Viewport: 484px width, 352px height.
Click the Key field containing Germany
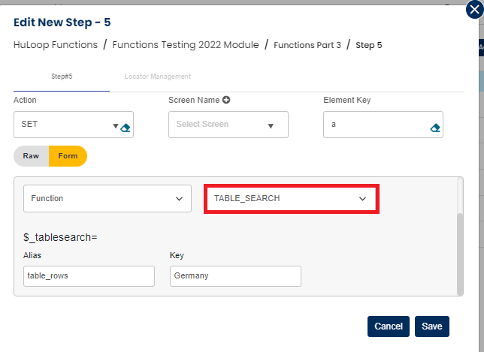pyautogui.click(x=235, y=276)
